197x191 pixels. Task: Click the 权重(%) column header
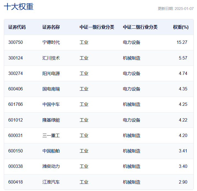[181, 27]
